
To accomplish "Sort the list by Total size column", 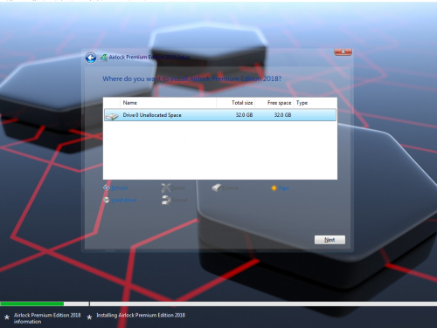I will (x=236, y=103).
